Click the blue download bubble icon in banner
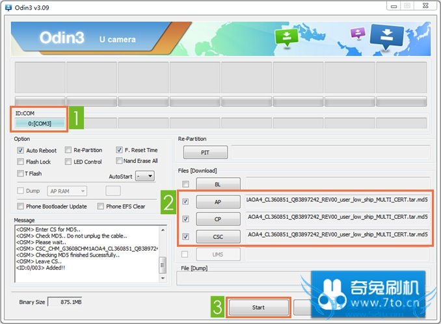Image resolution: width=441 pixels, height=324 pixels. [x=387, y=38]
